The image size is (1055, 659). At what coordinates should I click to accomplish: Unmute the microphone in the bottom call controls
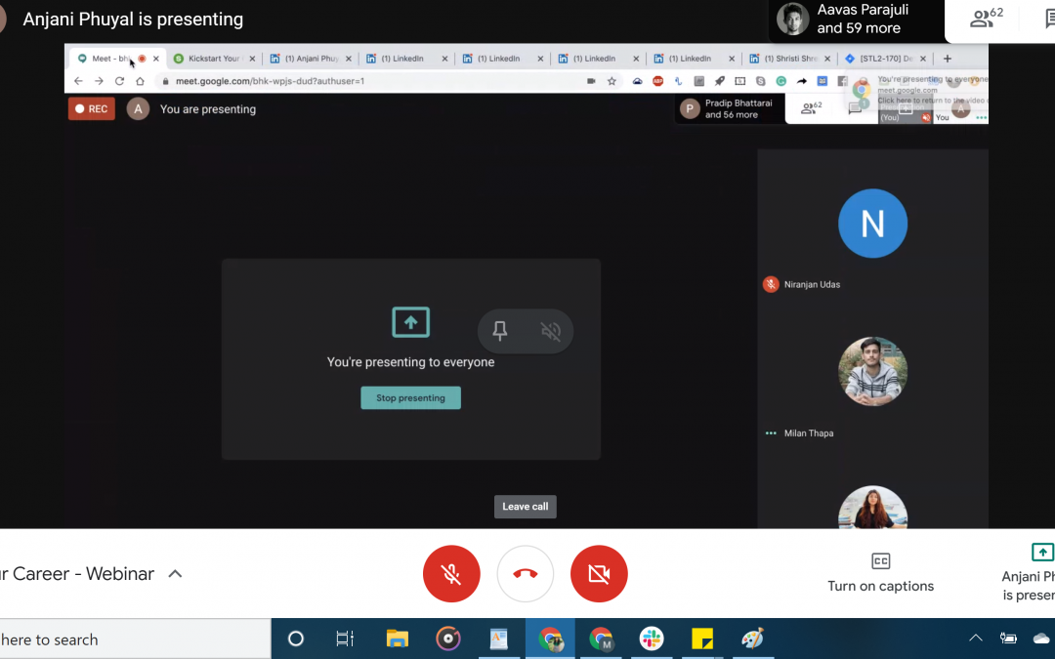tap(451, 574)
